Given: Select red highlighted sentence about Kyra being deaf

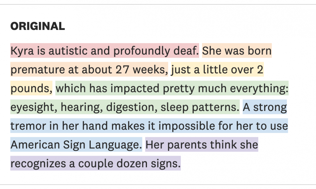Looking at the screenshot, I should tap(105, 51).
